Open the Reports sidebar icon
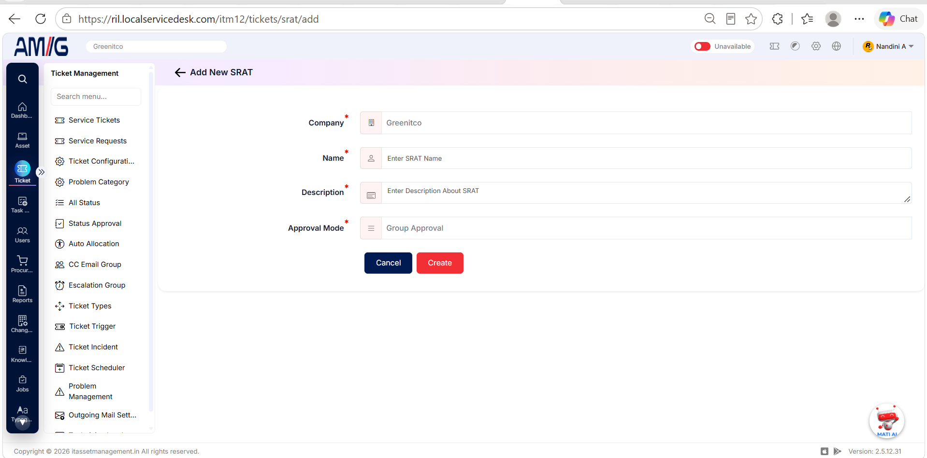 [22, 294]
